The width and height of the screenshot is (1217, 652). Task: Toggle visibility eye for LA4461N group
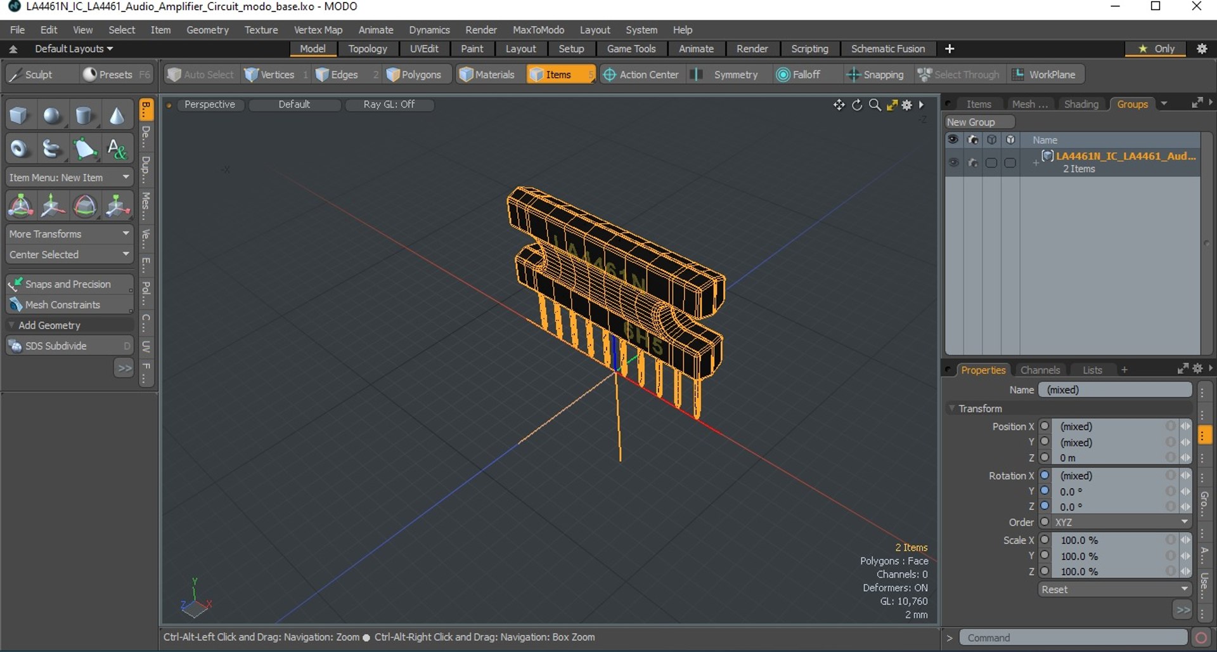pyautogui.click(x=953, y=162)
